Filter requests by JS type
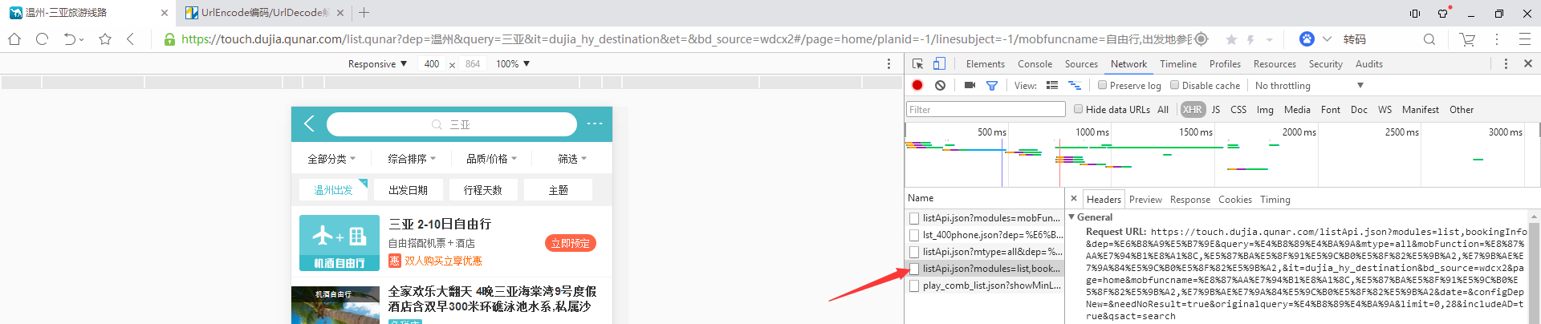 tap(1216, 110)
